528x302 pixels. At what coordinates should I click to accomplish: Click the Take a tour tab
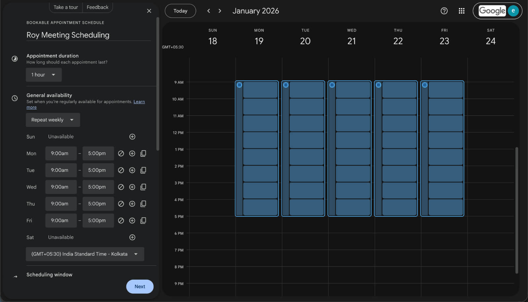(66, 7)
